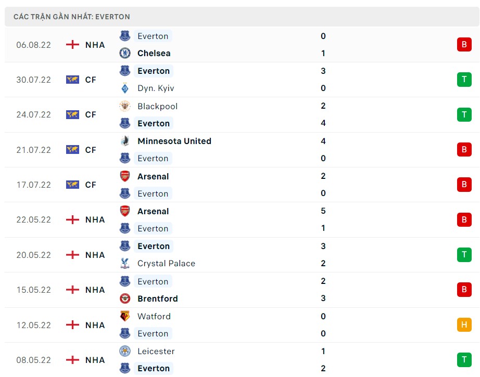
Task: Click the Blackpool club crest icon
Action: click(x=125, y=106)
